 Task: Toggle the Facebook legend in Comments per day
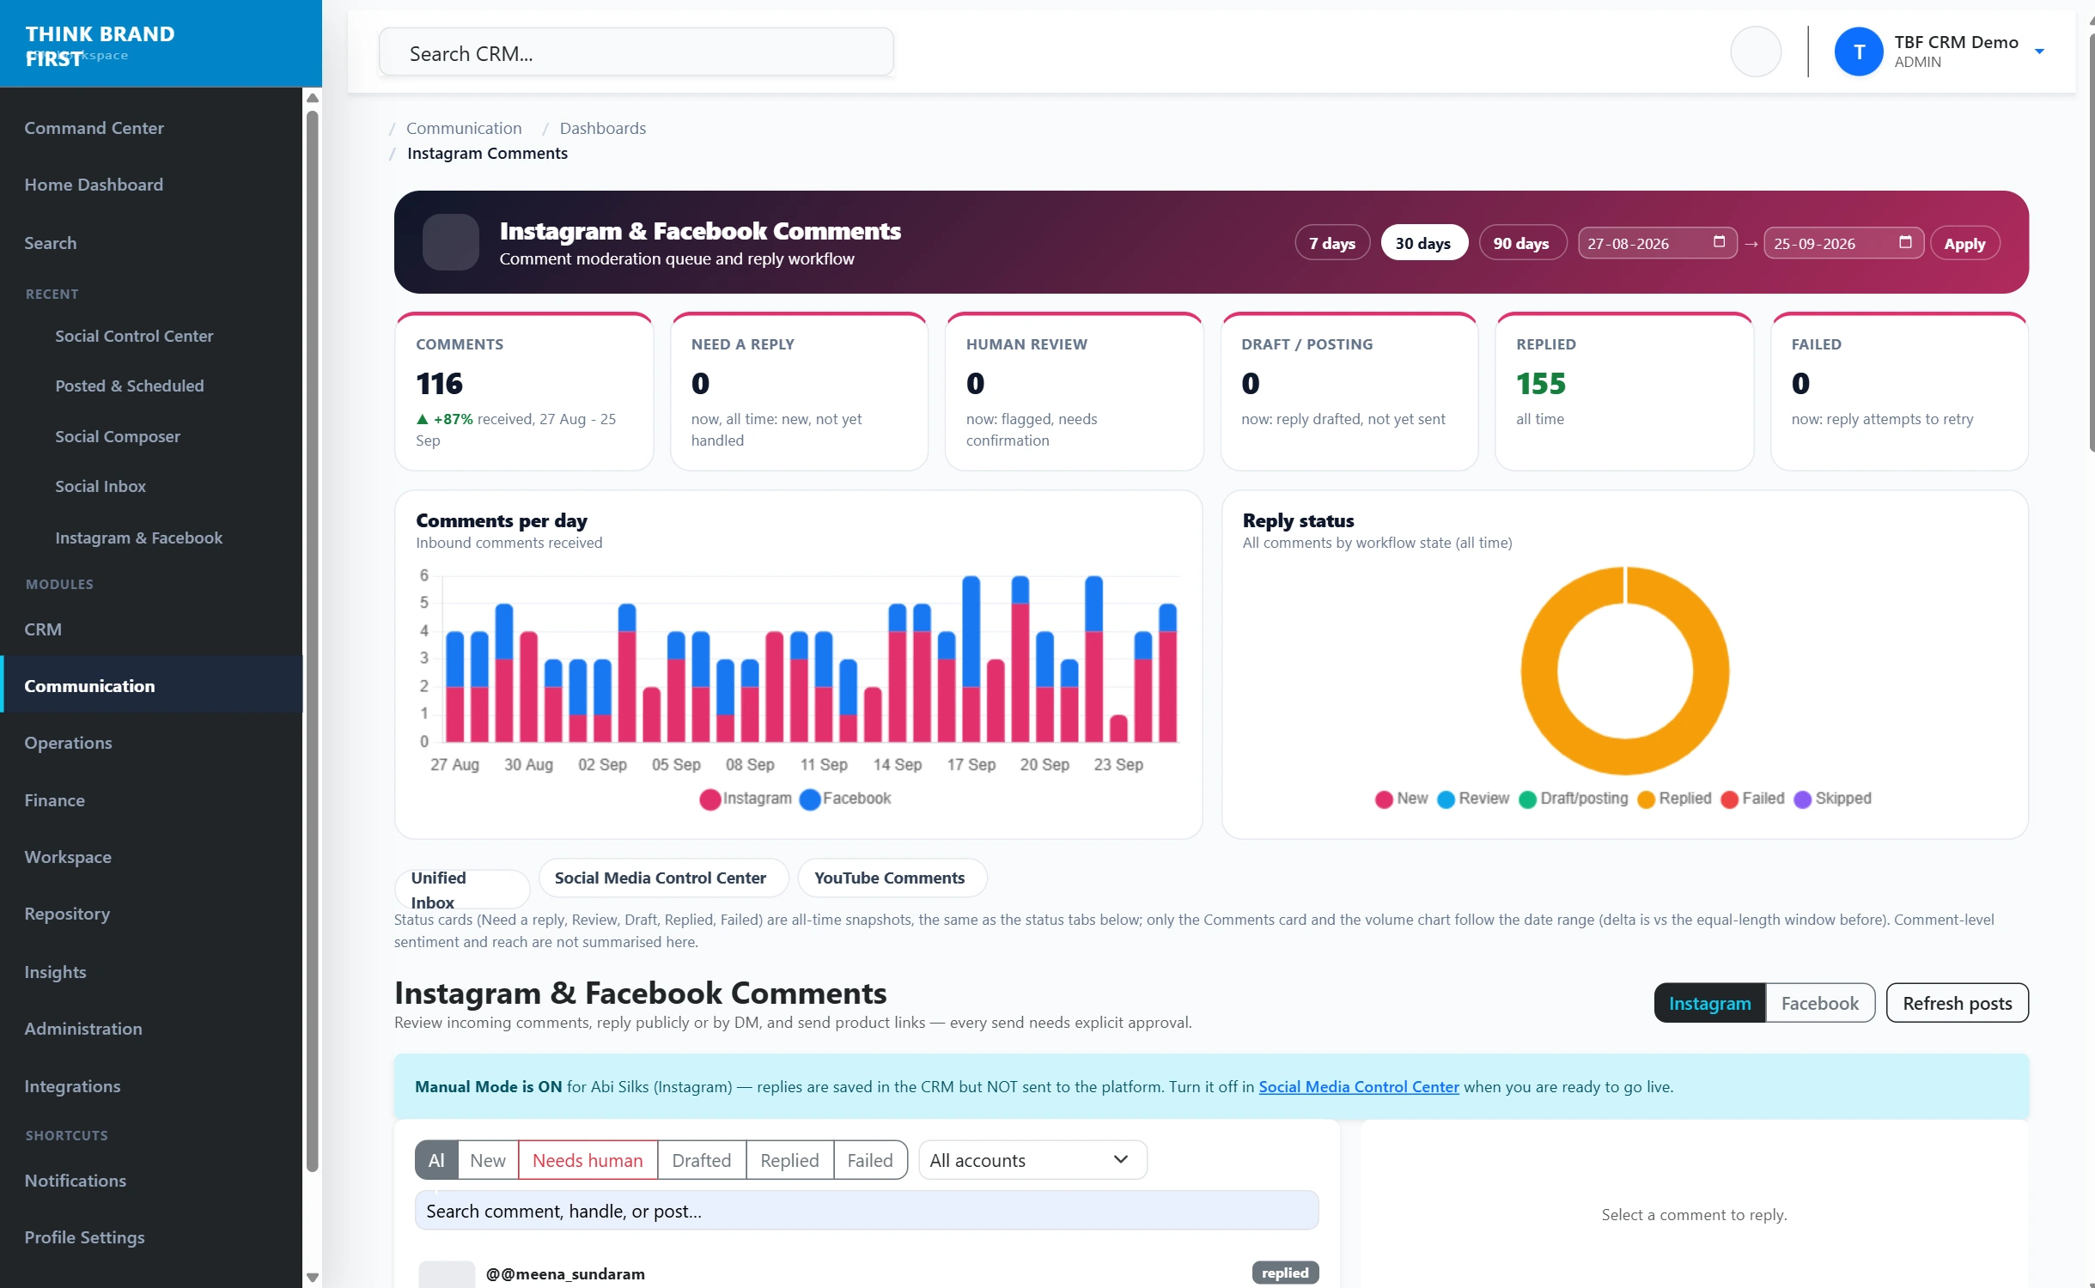click(x=845, y=799)
